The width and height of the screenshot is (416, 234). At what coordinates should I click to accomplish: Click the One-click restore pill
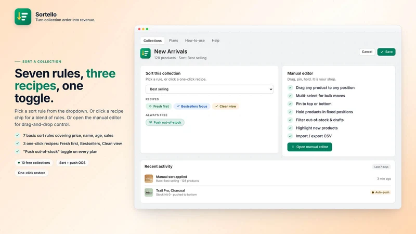31,173
